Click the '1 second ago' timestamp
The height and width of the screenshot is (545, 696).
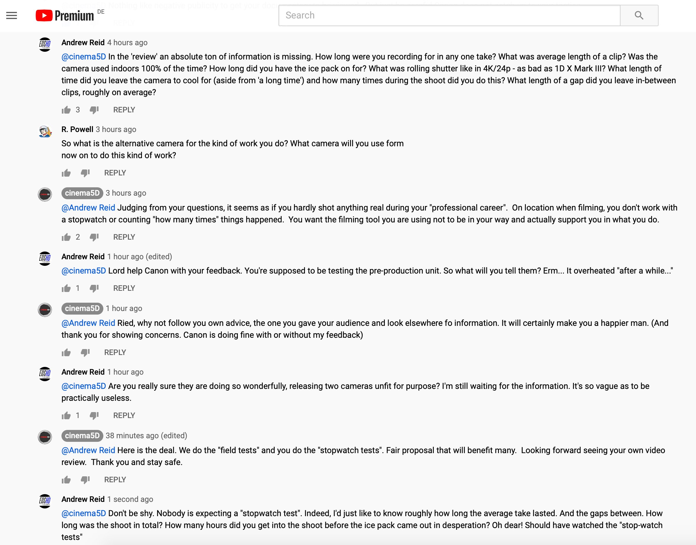(x=133, y=500)
